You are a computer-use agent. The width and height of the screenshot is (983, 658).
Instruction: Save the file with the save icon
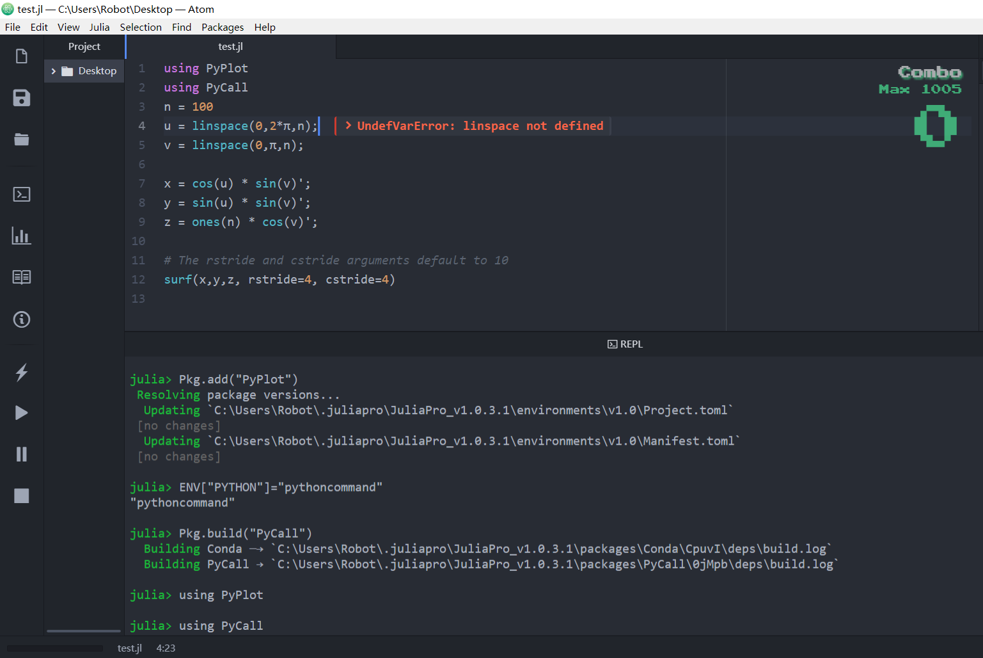[21, 98]
